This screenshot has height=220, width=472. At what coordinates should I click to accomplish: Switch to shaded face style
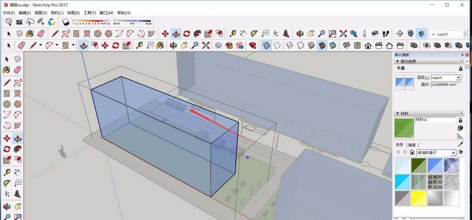(311, 45)
